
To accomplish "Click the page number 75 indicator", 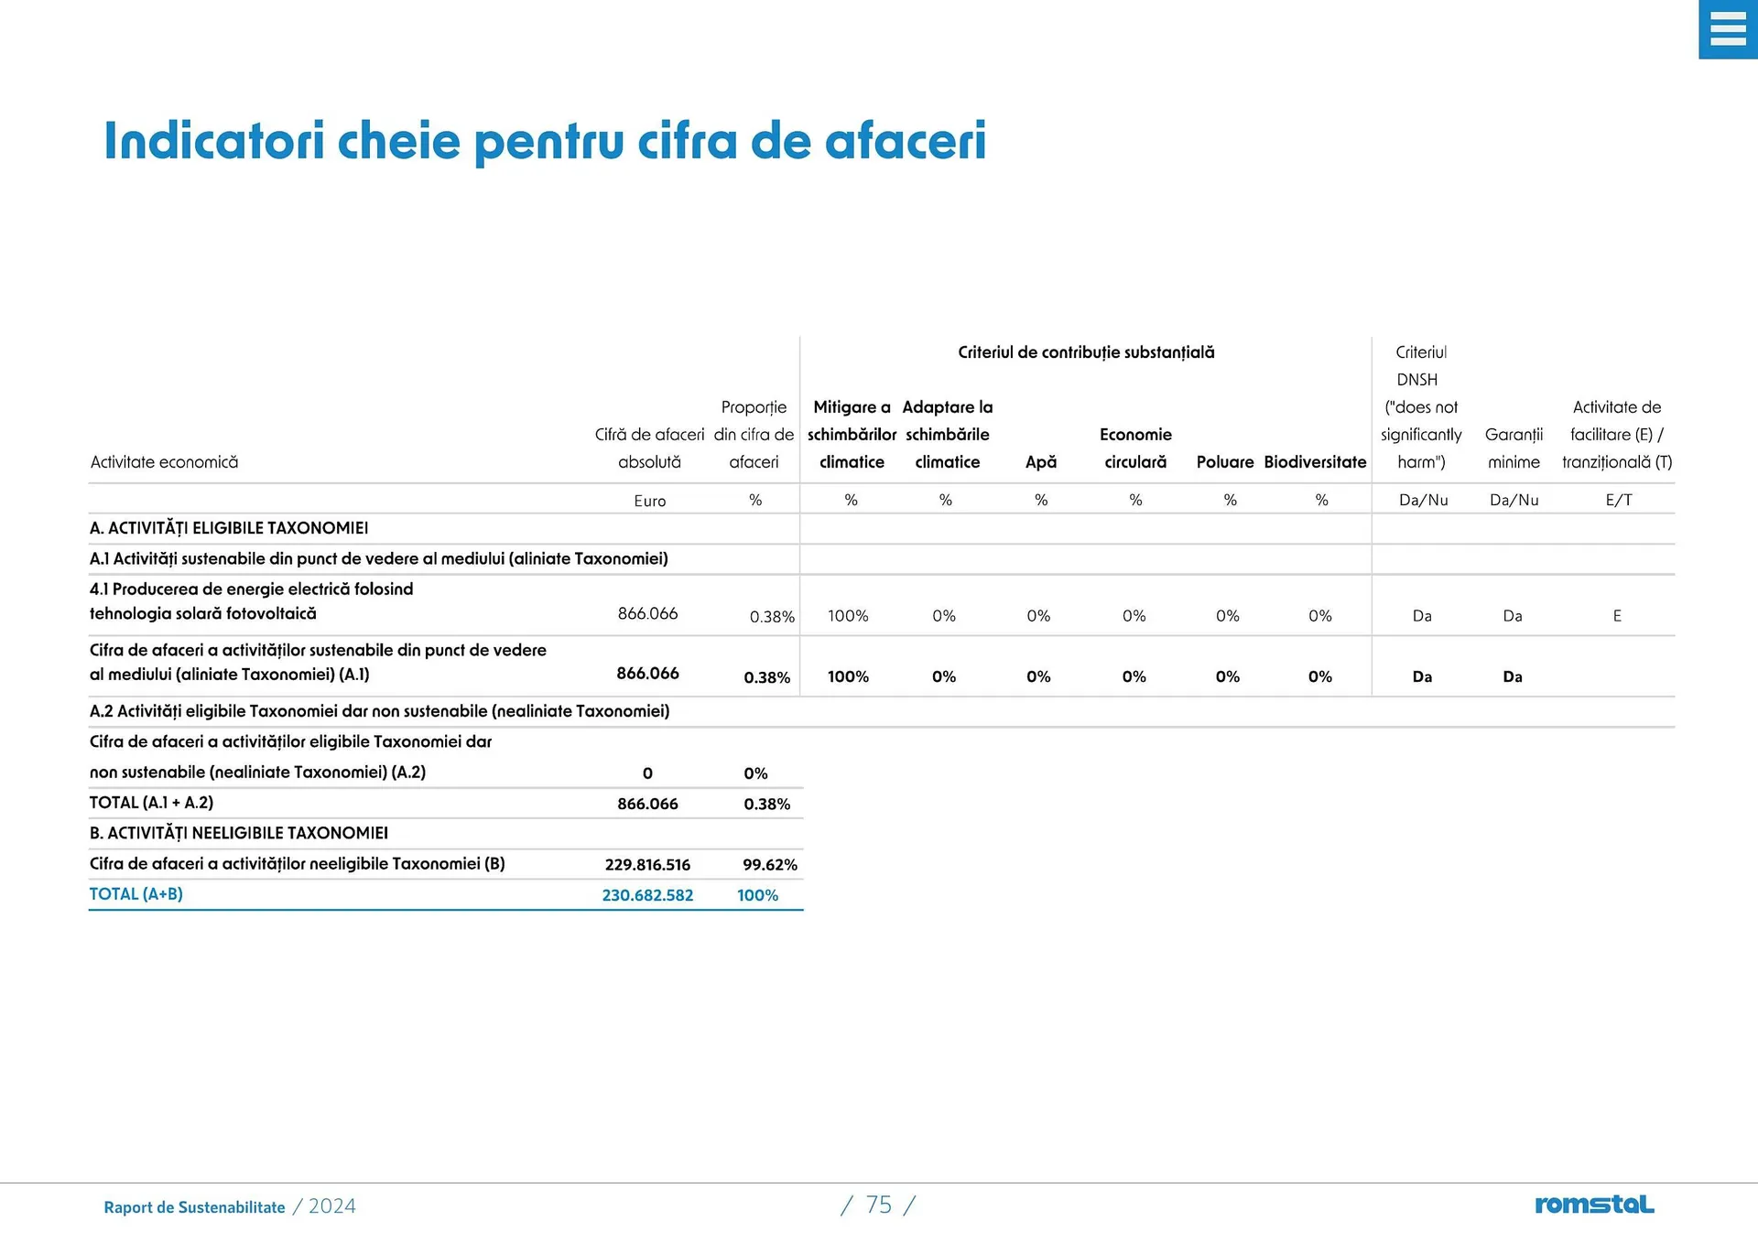I will pos(878,1205).
